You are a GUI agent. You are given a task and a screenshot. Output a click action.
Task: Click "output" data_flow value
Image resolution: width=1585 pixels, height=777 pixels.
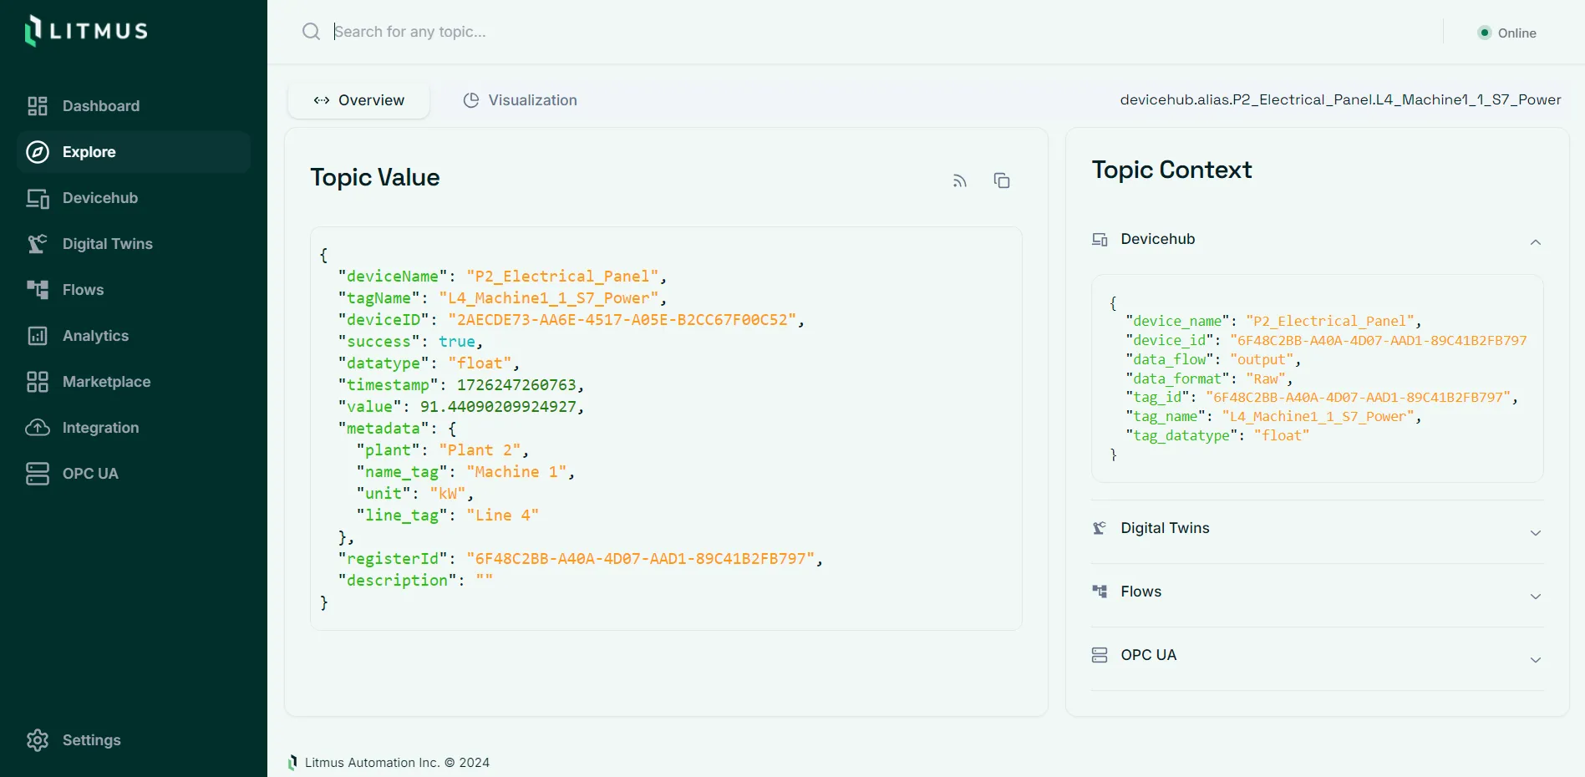[x=1262, y=359]
